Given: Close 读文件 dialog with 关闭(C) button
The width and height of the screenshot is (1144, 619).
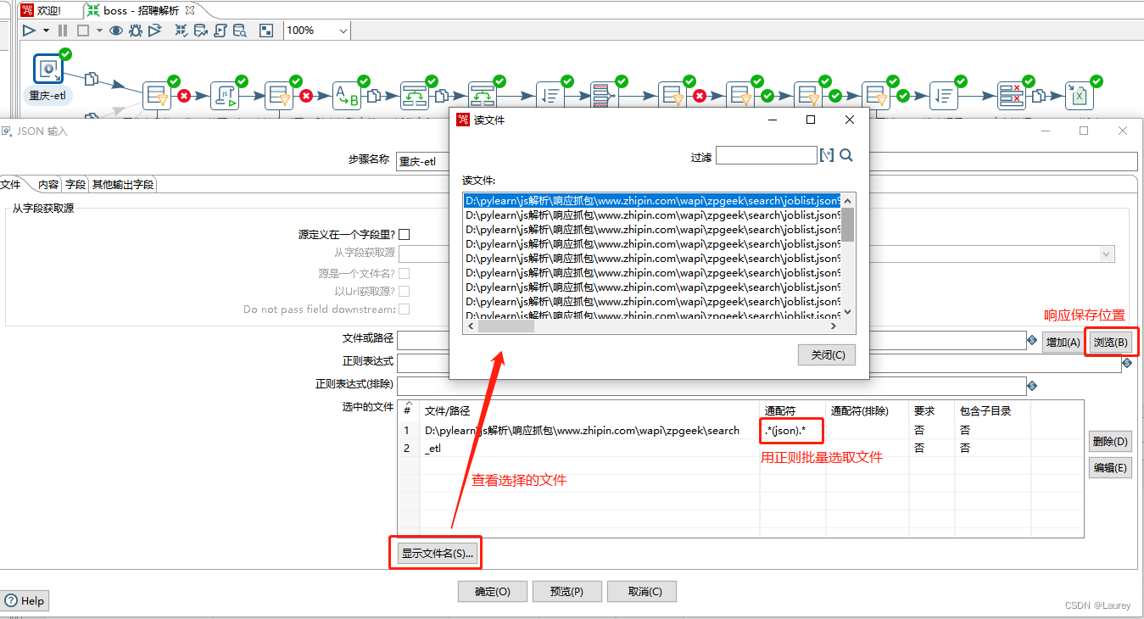Looking at the screenshot, I should pos(827,355).
